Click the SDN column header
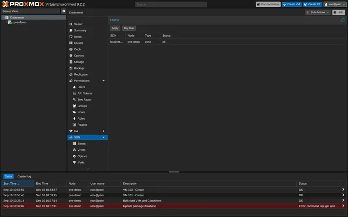Image resolution: width=348 pixels, height=217 pixels. (117, 35)
